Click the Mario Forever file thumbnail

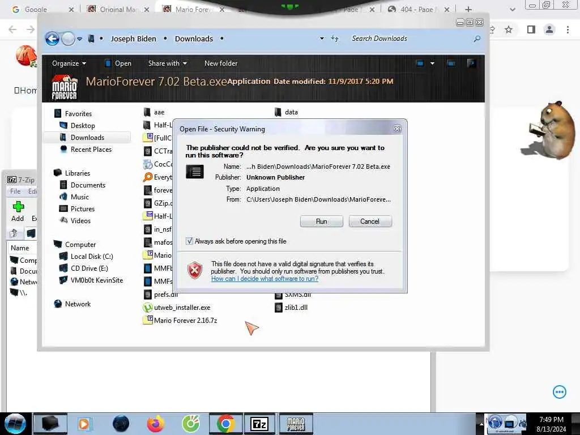click(64, 87)
